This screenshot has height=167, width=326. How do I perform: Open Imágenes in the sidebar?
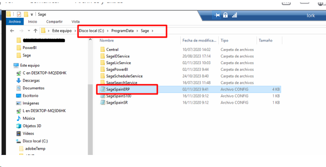point(31,103)
